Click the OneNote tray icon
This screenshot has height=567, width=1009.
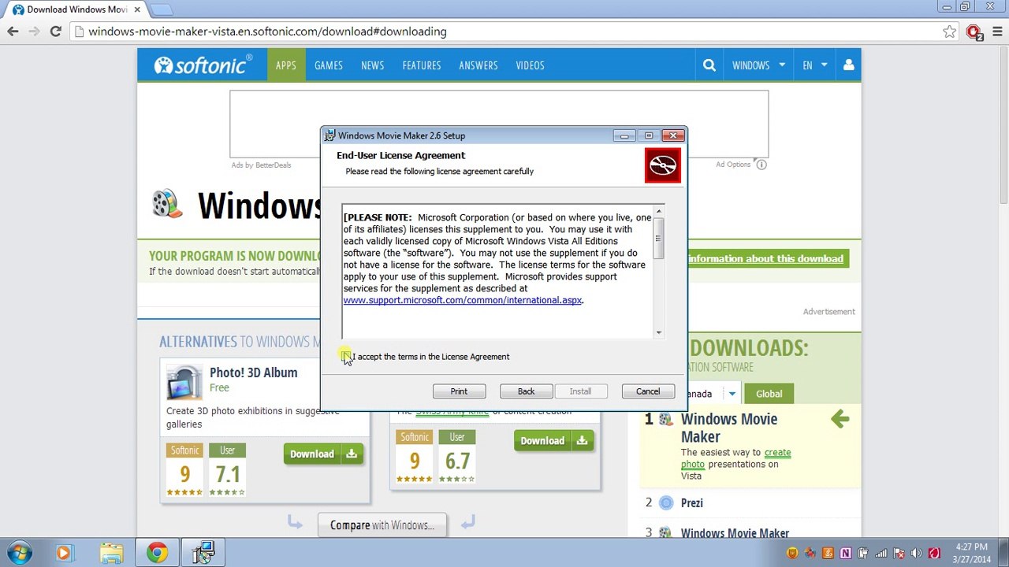pyautogui.click(x=846, y=553)
